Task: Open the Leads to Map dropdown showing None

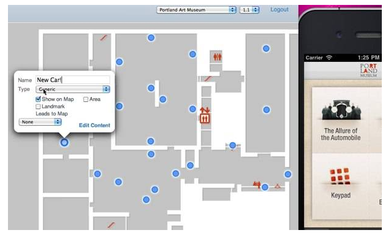Action: tap(40, 121)
